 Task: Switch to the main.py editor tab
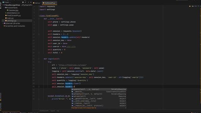point(37,3)
